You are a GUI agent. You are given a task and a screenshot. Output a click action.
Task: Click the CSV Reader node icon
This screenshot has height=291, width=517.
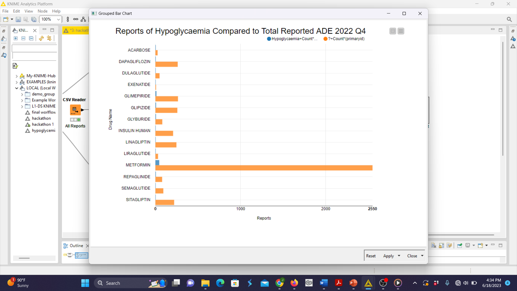tap(75, 110)
